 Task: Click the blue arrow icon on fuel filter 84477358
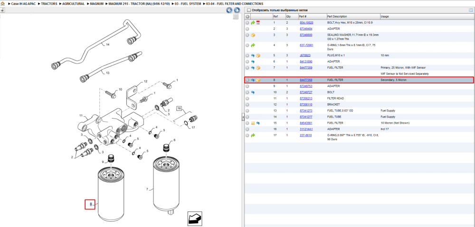(253, 80)
